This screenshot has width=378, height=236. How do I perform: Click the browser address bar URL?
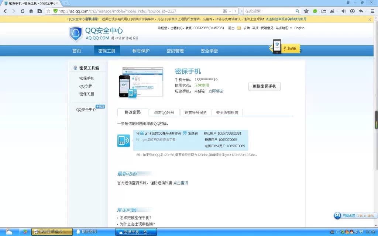(x=117, y=11)
